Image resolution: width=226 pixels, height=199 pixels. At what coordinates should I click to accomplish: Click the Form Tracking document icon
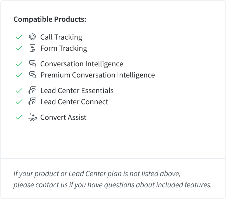click(x=32, y=48)
